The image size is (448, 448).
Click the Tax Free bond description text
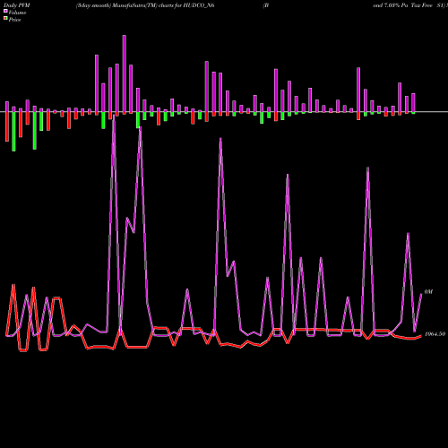(x=410, y=5)
